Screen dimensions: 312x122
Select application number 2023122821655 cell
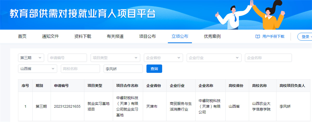click(67, 106)
